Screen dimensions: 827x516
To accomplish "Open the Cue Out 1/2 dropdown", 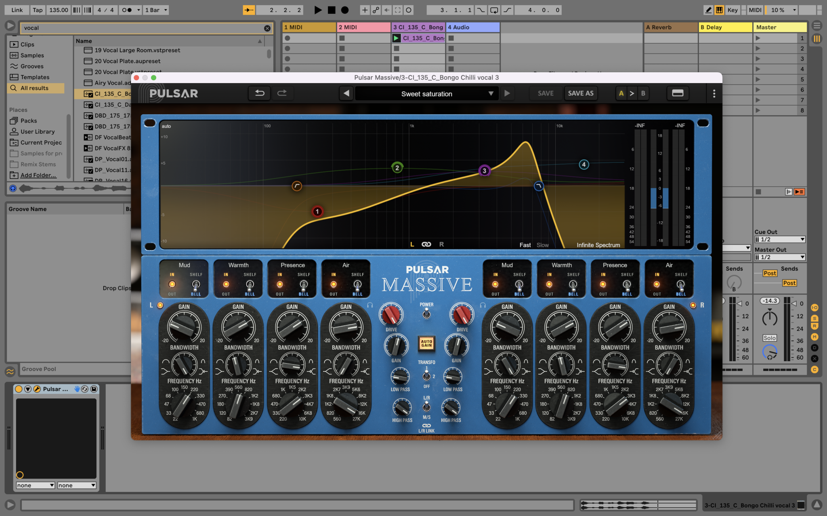I will click(x=780, y=239).
